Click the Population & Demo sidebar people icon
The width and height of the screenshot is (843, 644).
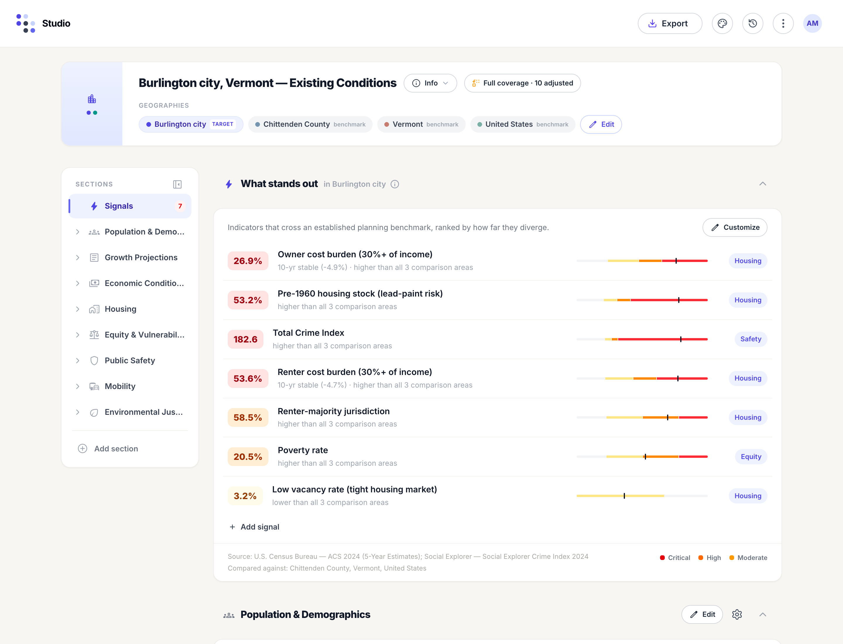click(x=94, y=232)
